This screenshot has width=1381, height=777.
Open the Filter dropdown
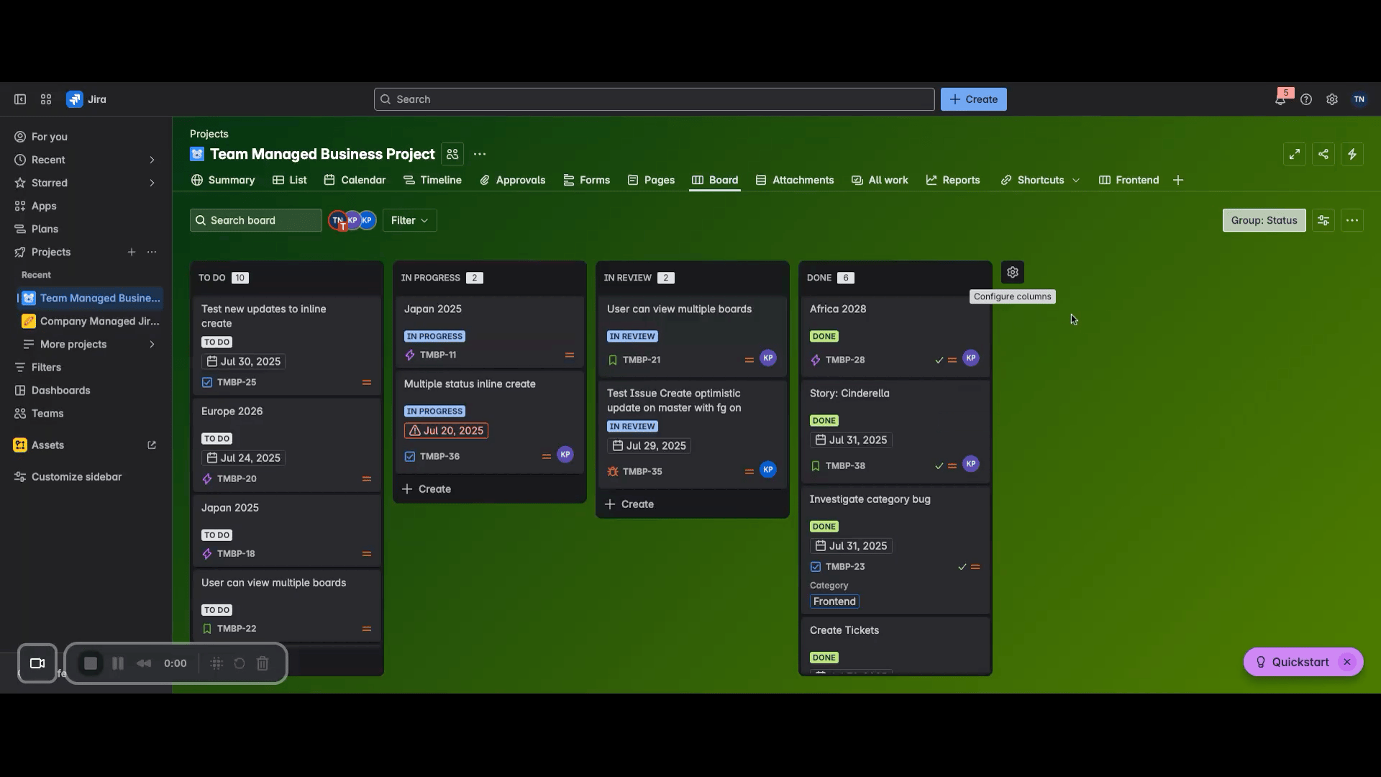[x=410, y=220]
